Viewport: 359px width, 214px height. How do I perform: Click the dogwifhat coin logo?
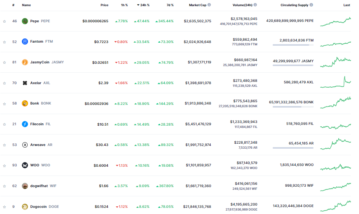click(25, 186)
